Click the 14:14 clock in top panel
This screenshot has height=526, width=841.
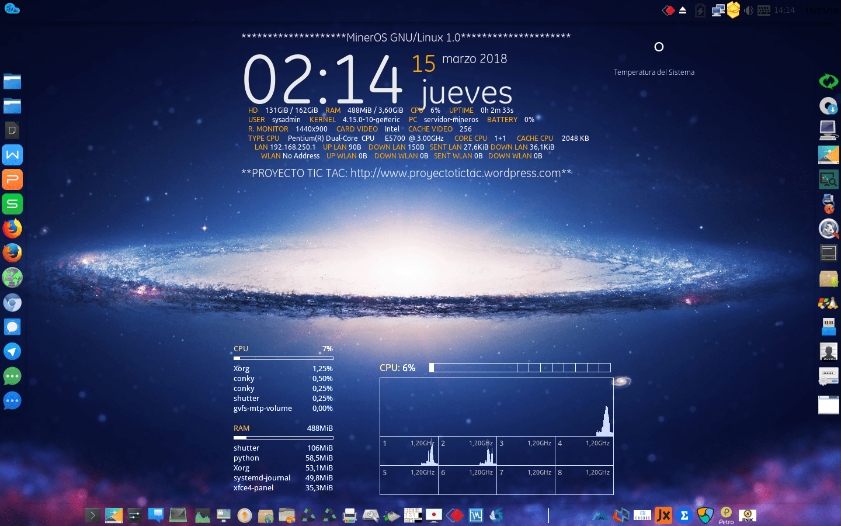pyautogui.click(x=784, y=11)
